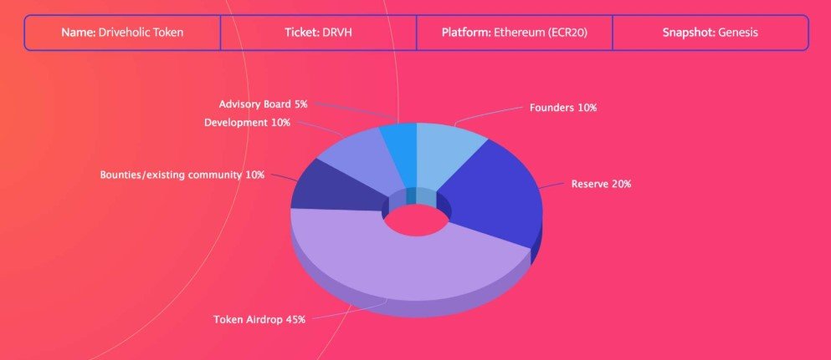This screenshot has width=831, height=360.
Task: Click the Founders 10% light blue slice
Action: point(444,154)
